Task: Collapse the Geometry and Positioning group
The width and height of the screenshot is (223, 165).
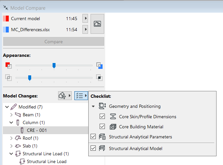Action: pyautogui.click(x=93, y=106)
